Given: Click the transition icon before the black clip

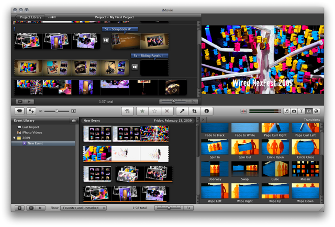Looking at the screenshot, I should pos(135,67).
